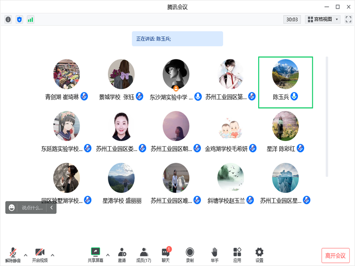Start sharing with 共享屏幕

[x=95, y=255]
